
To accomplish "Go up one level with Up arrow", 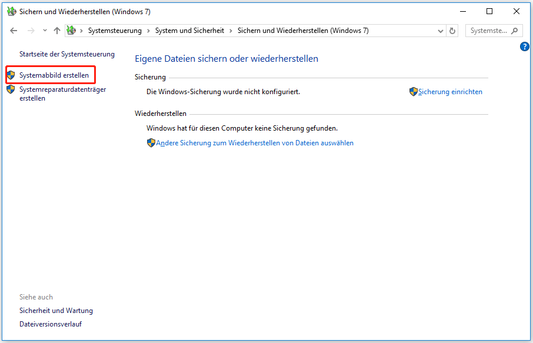I will tap(56, 31).
